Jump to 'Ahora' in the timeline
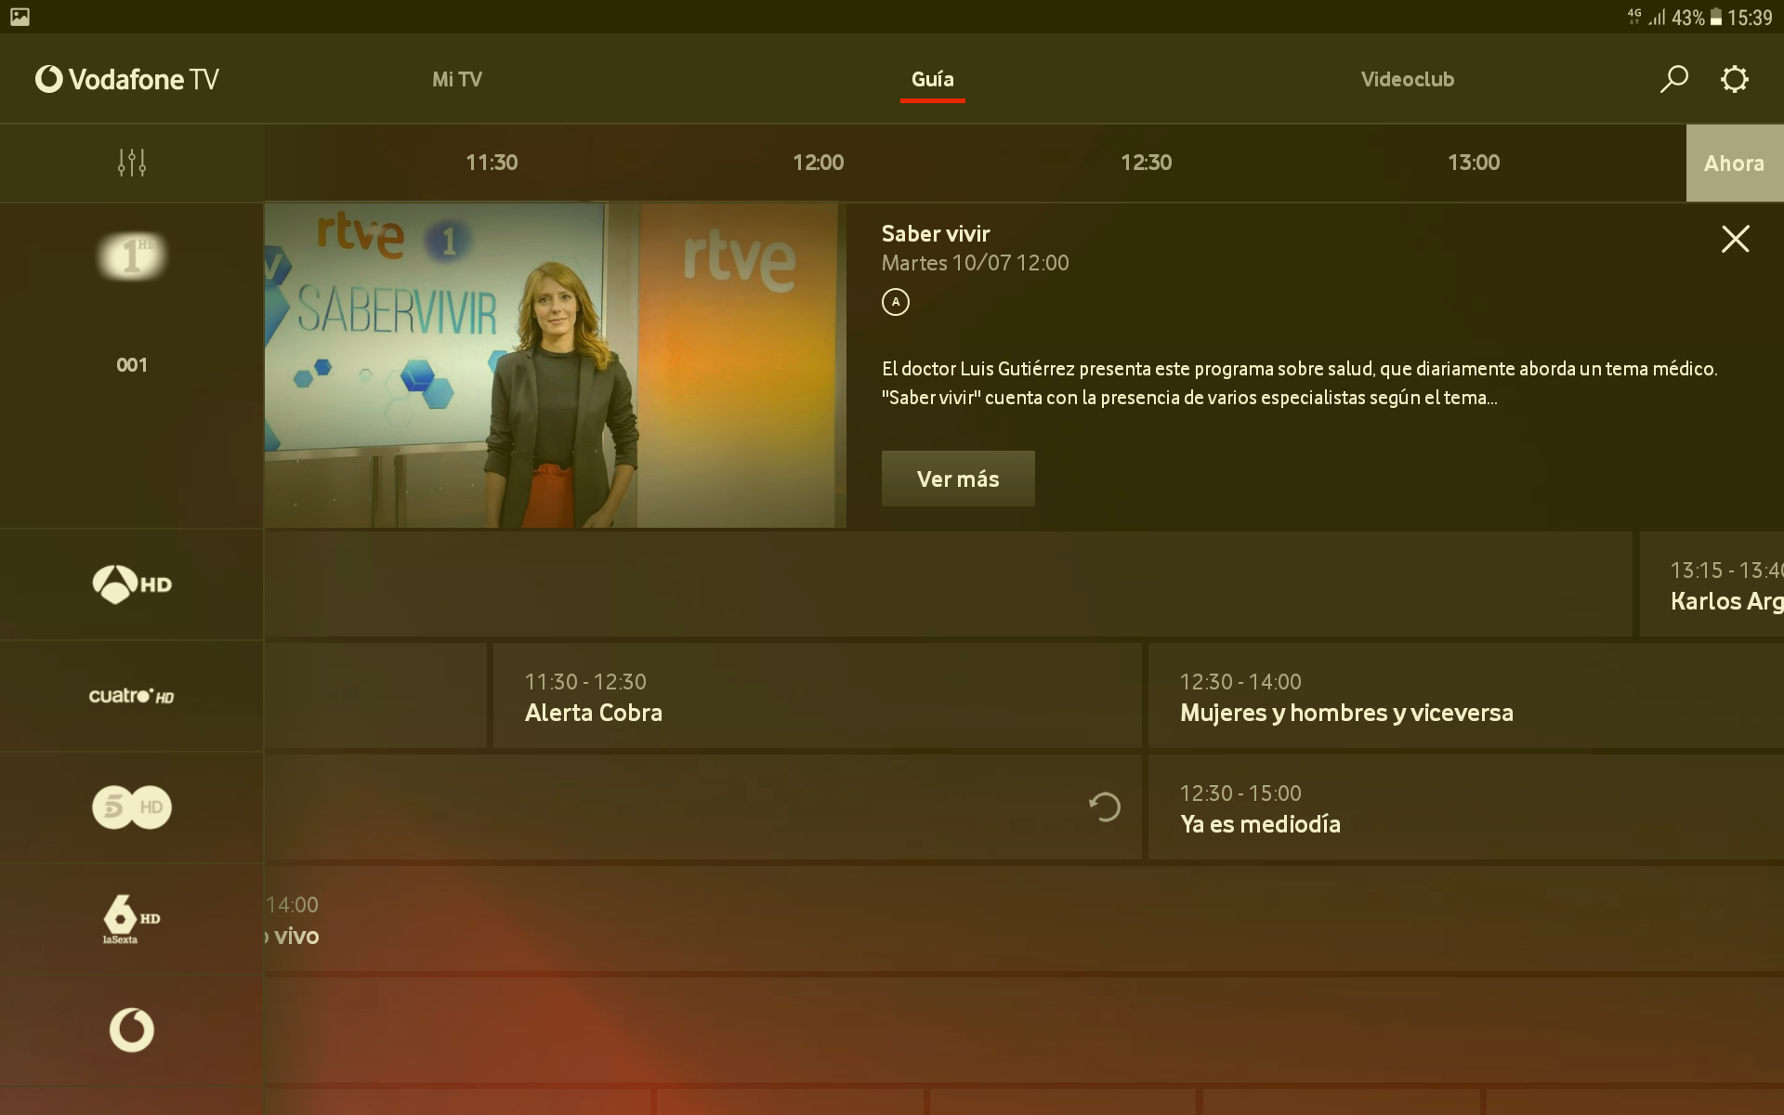 1735,163
